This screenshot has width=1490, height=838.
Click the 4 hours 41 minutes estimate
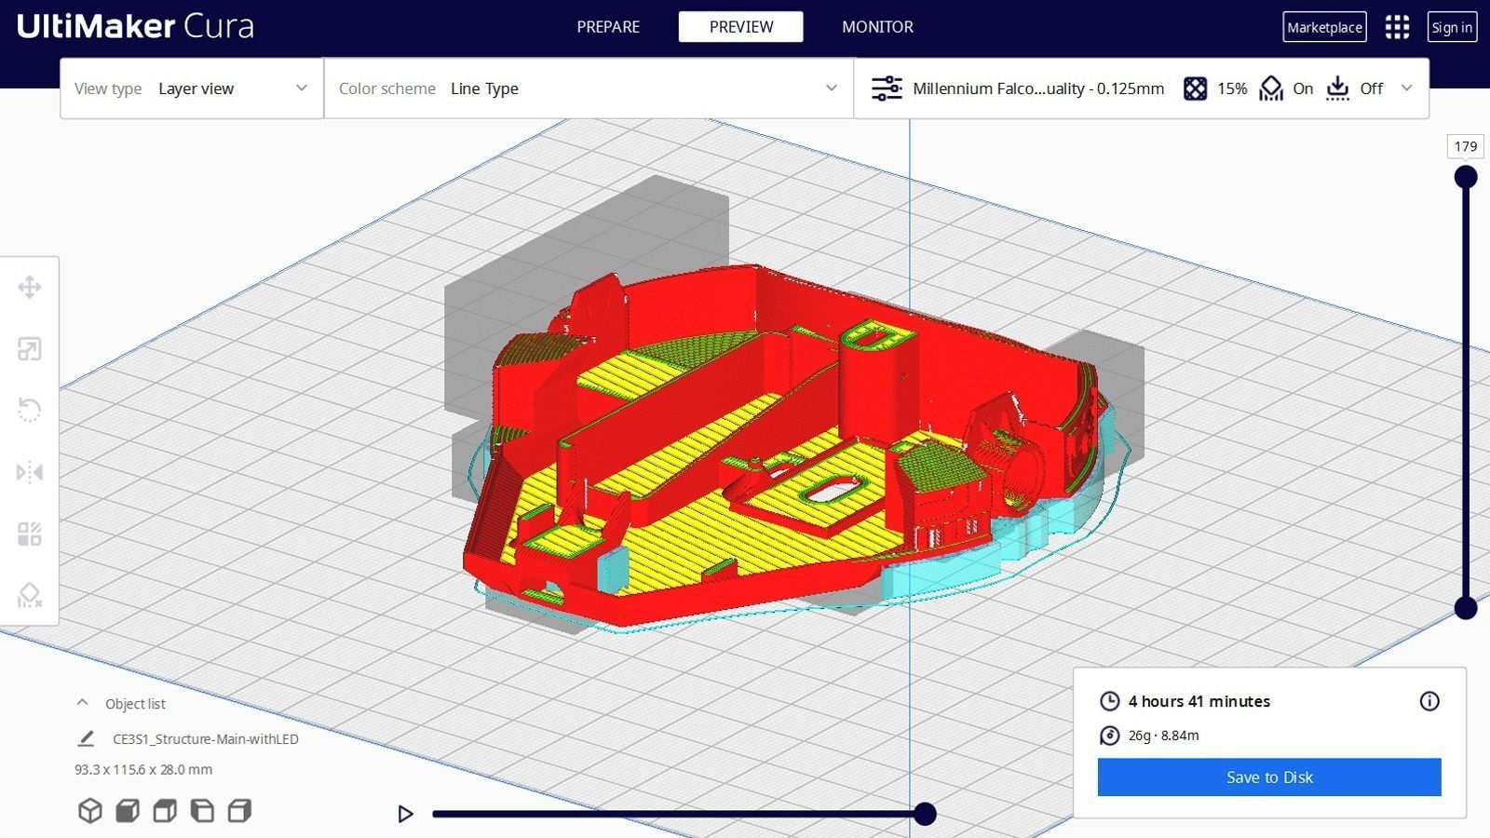1199,701
